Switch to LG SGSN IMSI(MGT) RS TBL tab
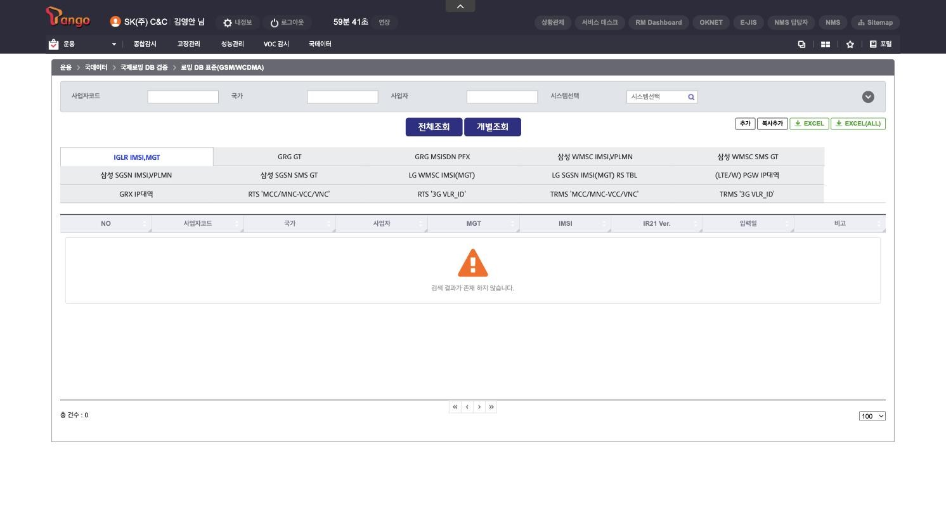This screenshot has height=515, width=946. (x=595, y=175)
